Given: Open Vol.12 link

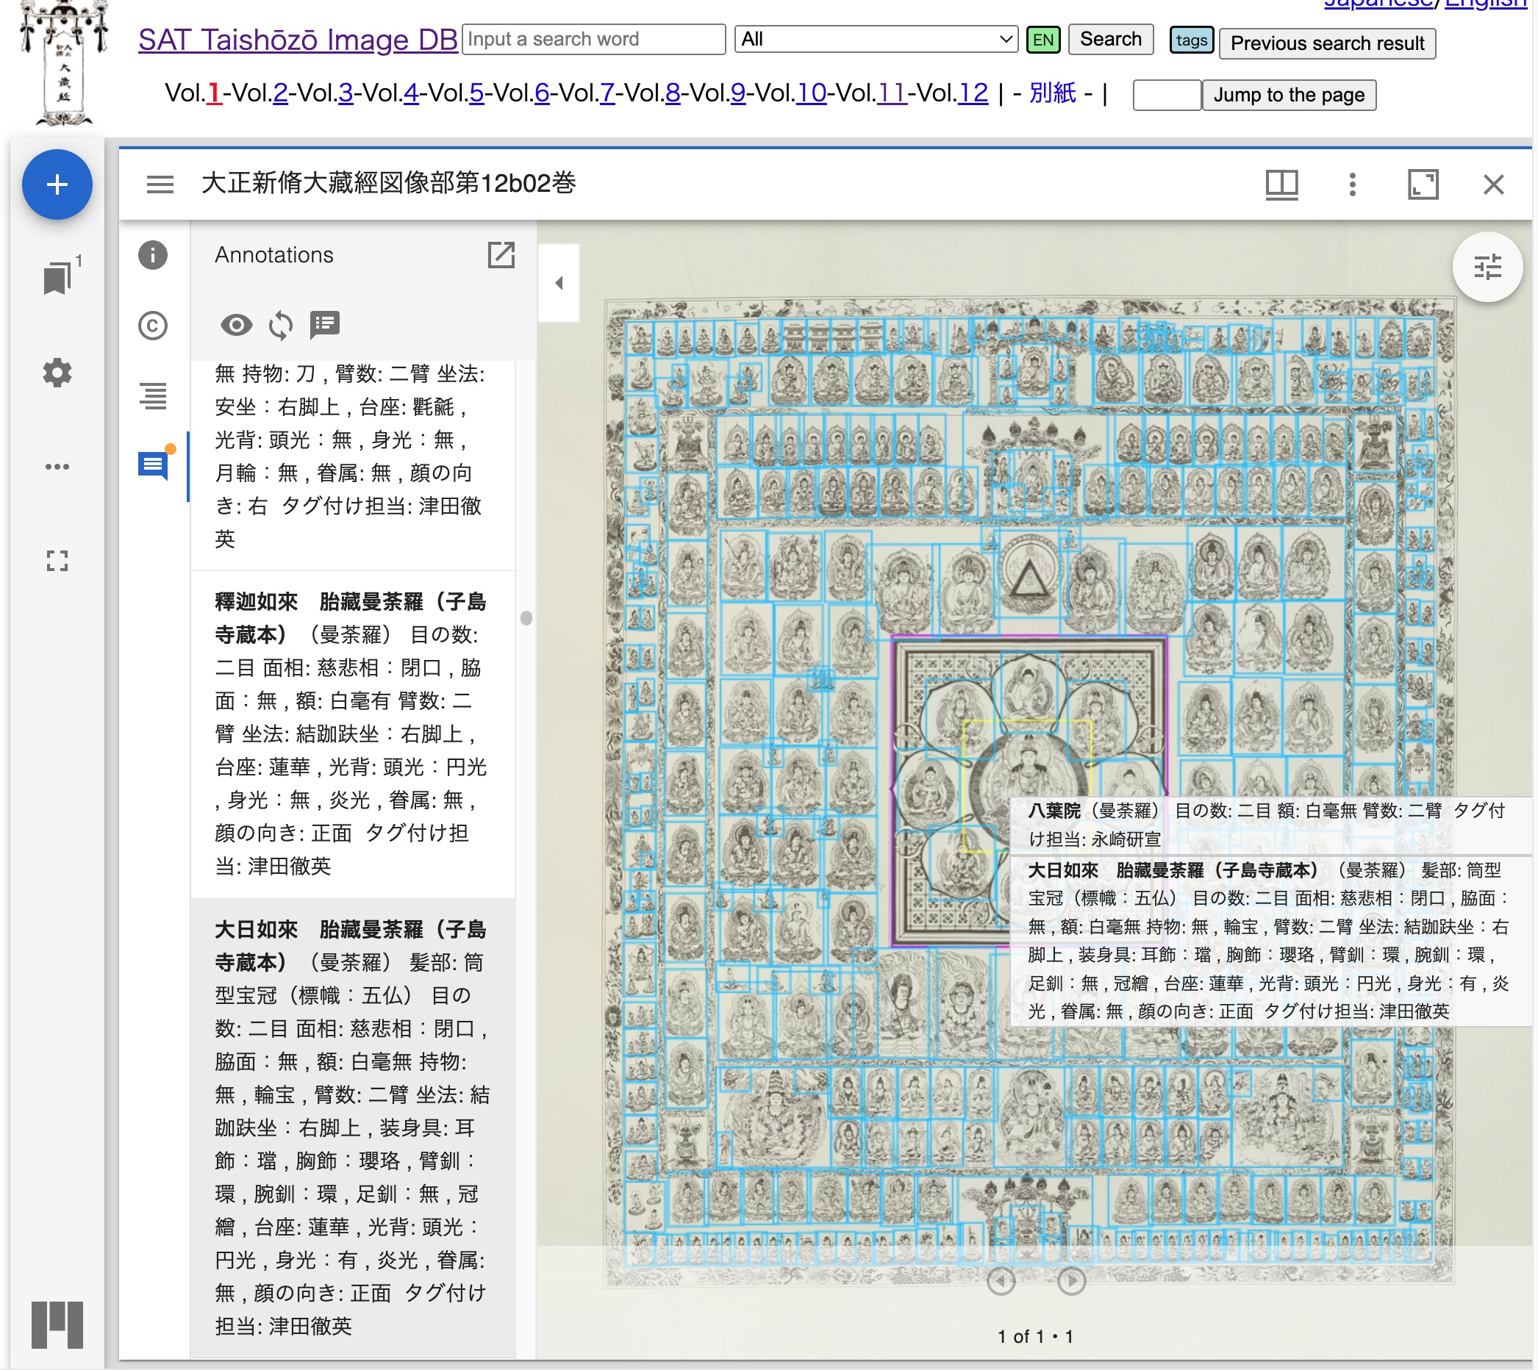Looking at the screenshot, I should pos(973,93).
